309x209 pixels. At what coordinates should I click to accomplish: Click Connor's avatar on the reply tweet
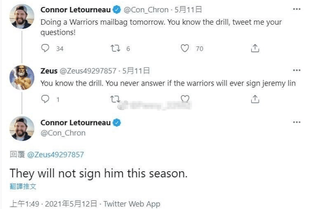[x=22, y=128]
